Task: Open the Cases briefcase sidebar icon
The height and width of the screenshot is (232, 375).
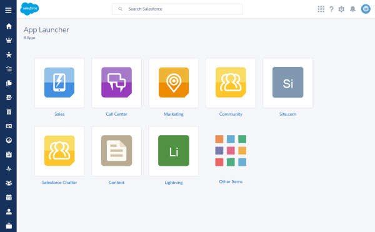Action: coord(9,226)
